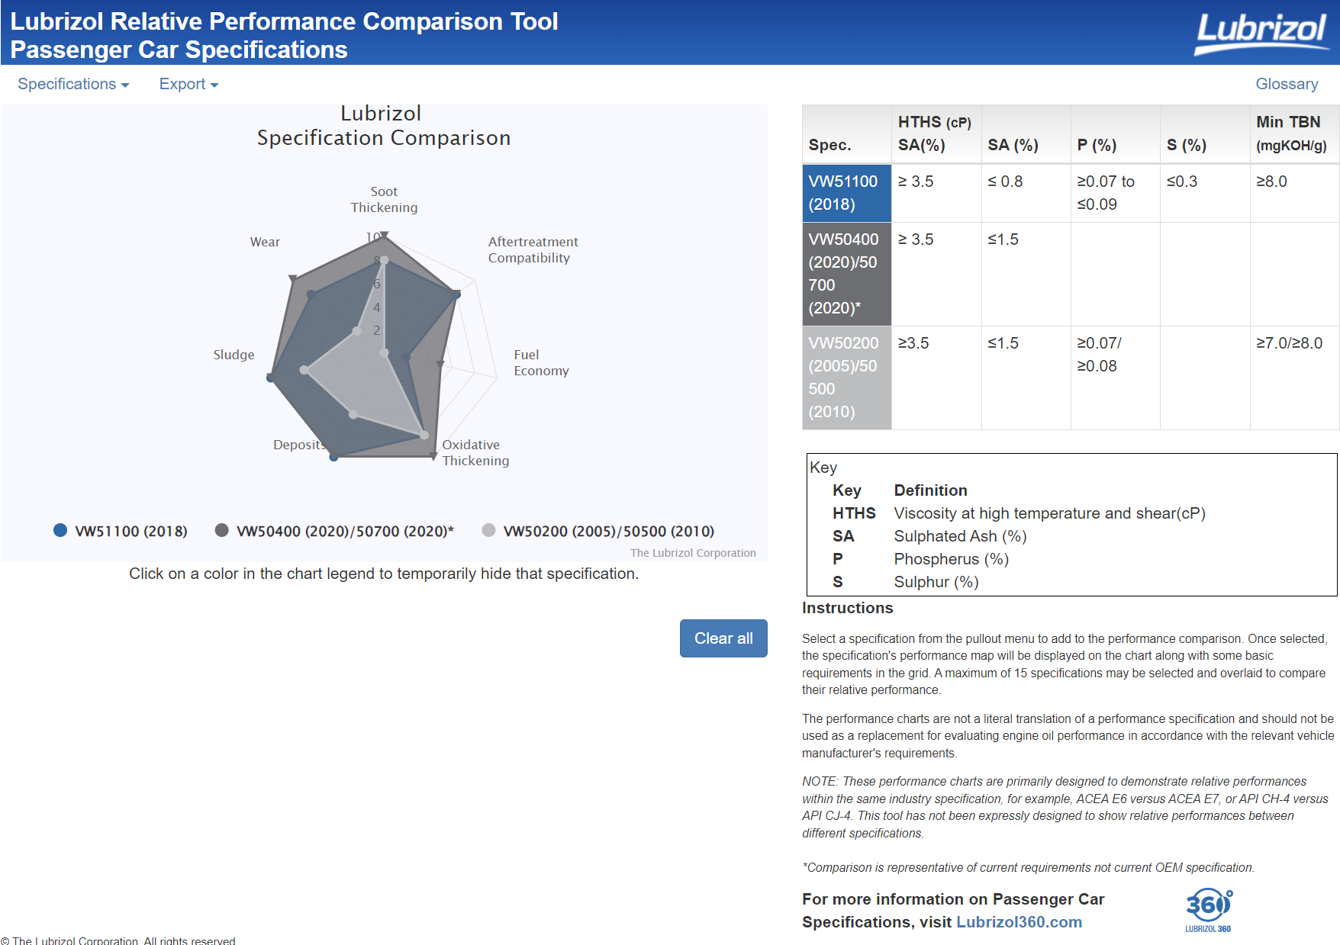Click The Lubrizol Corporation chart credit
The height and width of the screenshot is (945, 1340).
(x=693, y=553)
